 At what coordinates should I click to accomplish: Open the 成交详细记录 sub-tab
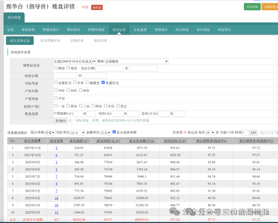point(50,40)
